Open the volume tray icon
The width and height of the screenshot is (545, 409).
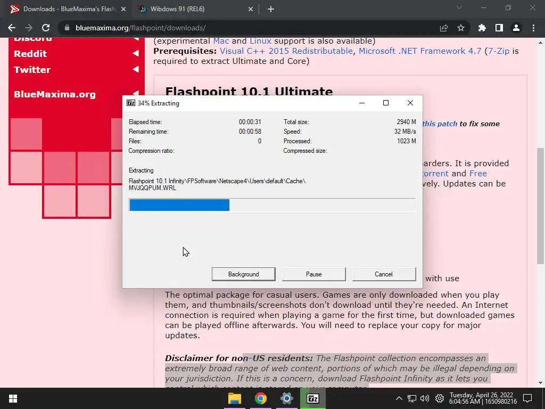point(425,398)
